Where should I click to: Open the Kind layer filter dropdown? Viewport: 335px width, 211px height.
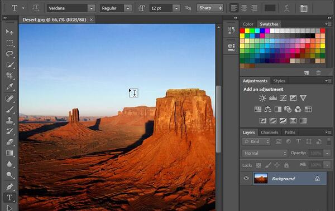point(256,141)
